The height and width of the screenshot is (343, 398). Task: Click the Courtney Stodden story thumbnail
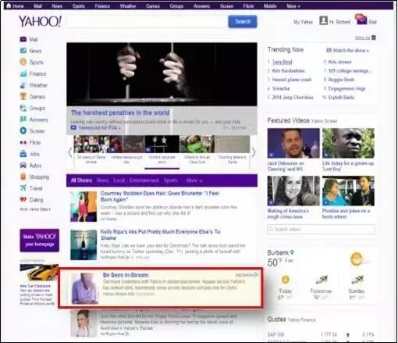click(x=84, y=206)
